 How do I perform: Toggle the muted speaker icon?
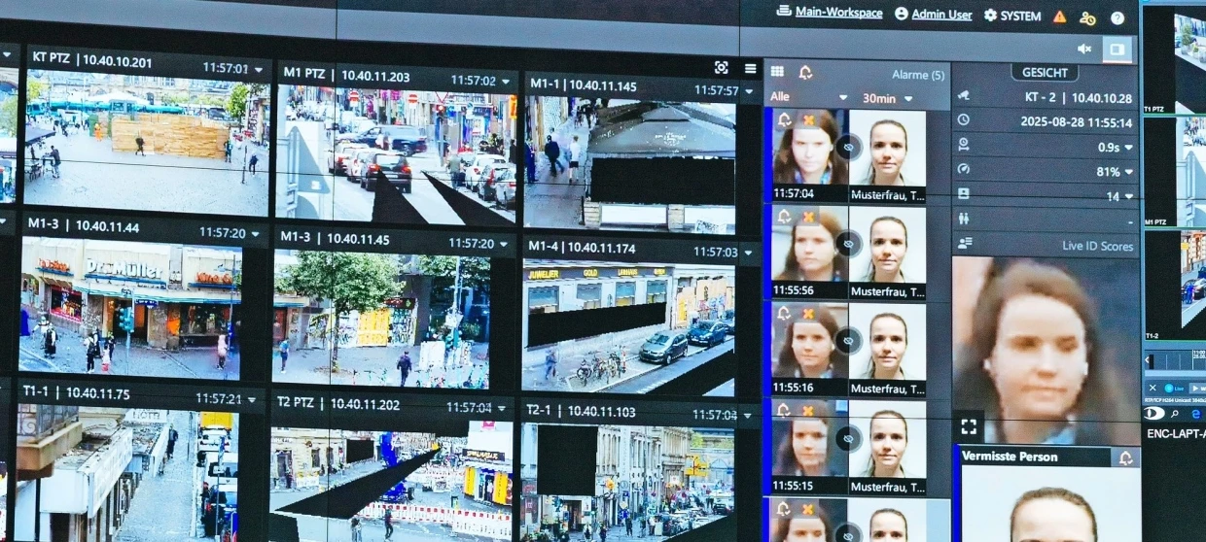1084,49
